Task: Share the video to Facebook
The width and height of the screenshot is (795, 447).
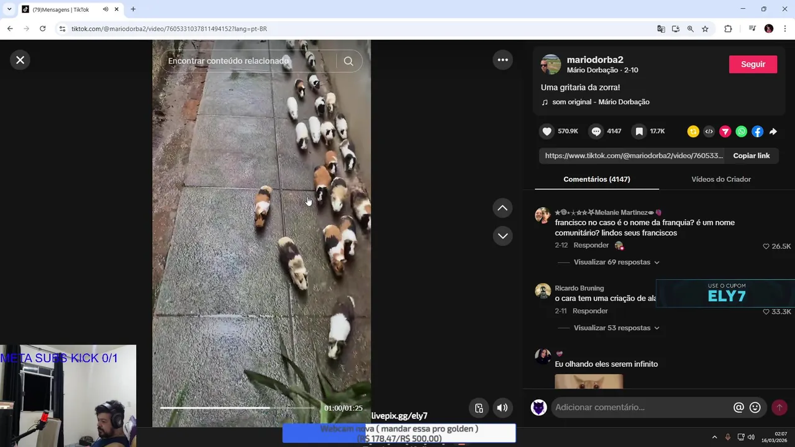Action: pyautogui.click(x=758, y=131)
